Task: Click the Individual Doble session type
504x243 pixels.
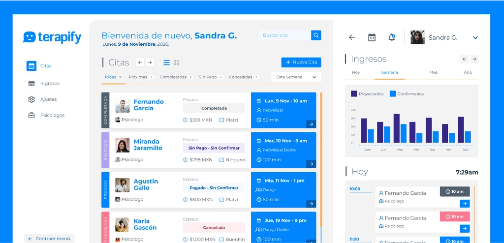Action: (280, 150)
